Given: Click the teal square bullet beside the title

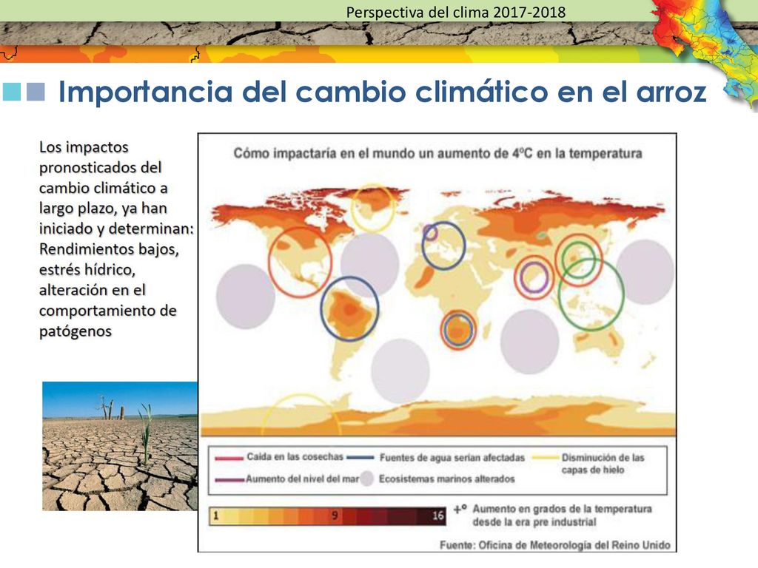Looking at the screenshot, I should coord(12,92).
